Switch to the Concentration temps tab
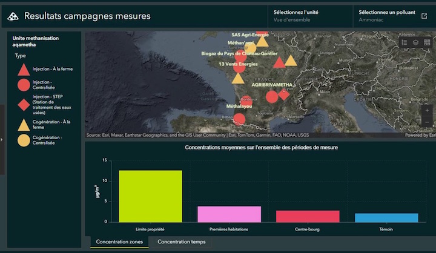436x253 pixels. [181, 242]
